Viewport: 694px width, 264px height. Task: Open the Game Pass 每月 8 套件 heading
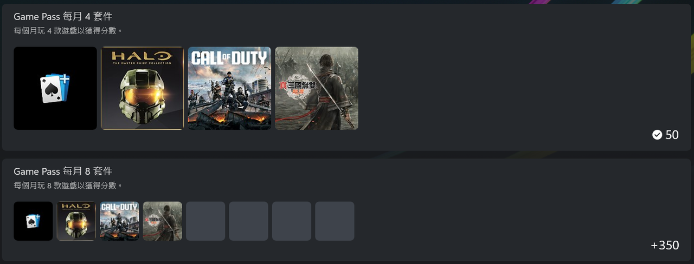pyautogui.click(x=63, y=171)
